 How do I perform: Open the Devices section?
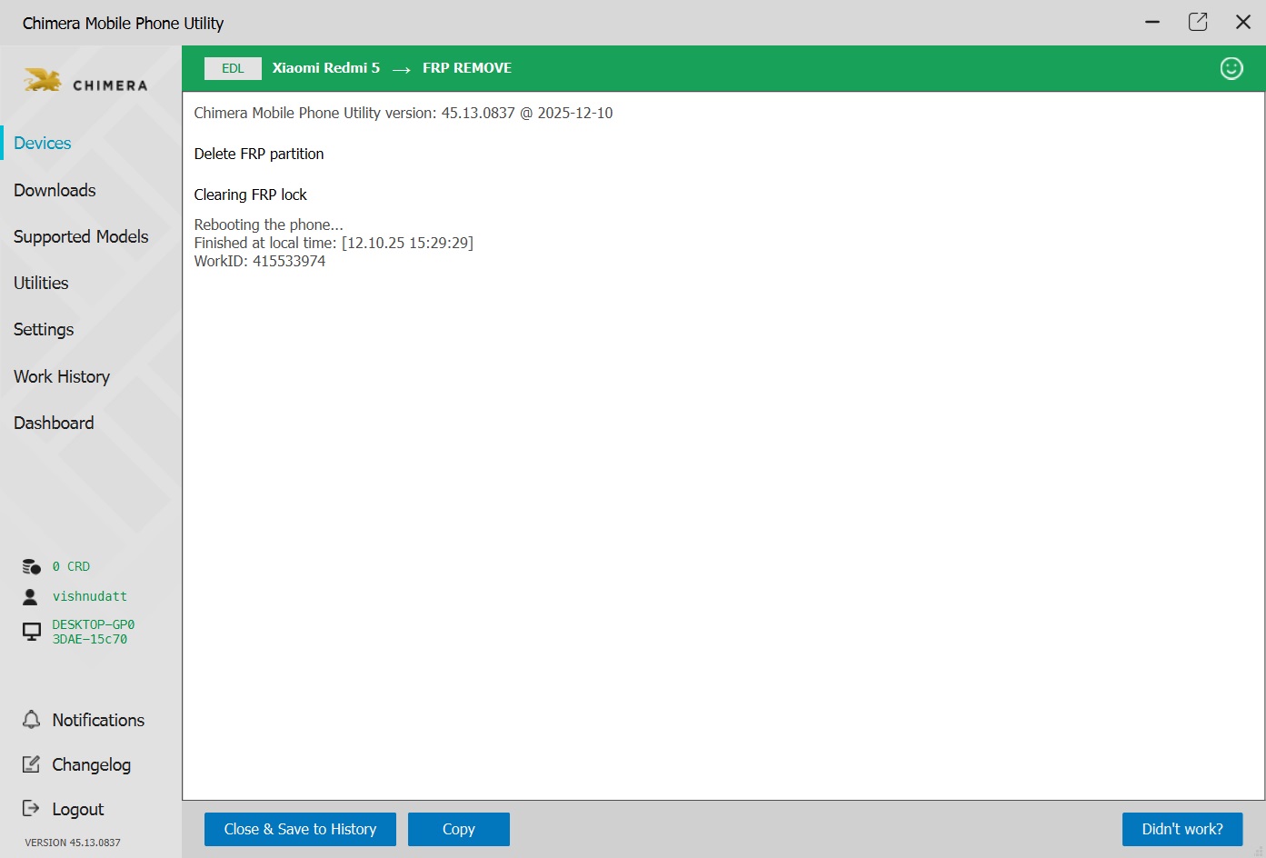(x=43, y=144)
